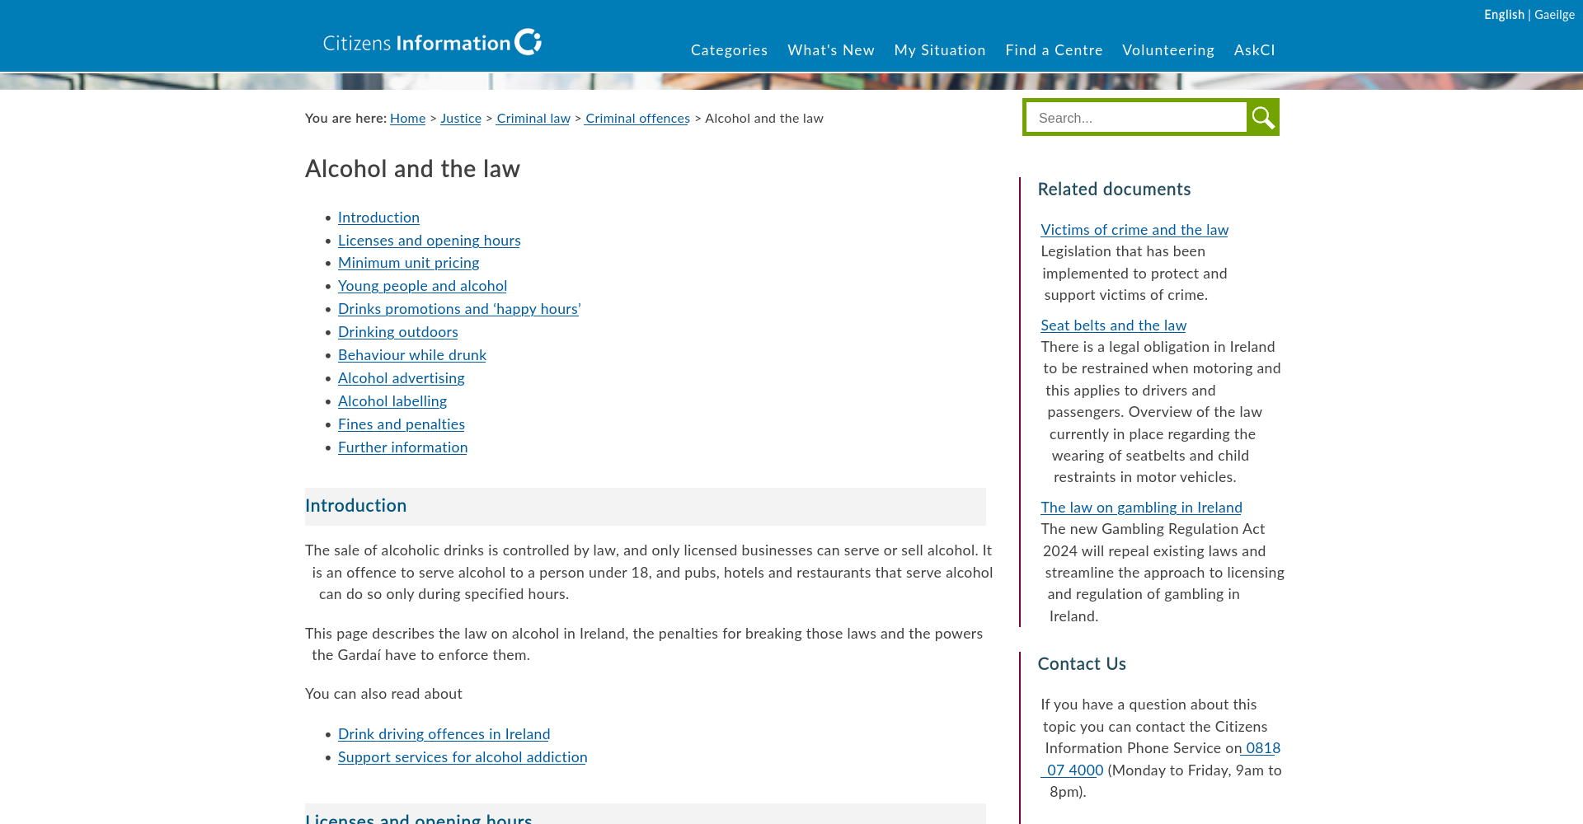
Task: Open Support services for alcohol addiction link
Action: [463, 757]
